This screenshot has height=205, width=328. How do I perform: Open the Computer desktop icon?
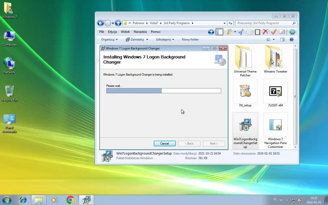coord(9,38)
